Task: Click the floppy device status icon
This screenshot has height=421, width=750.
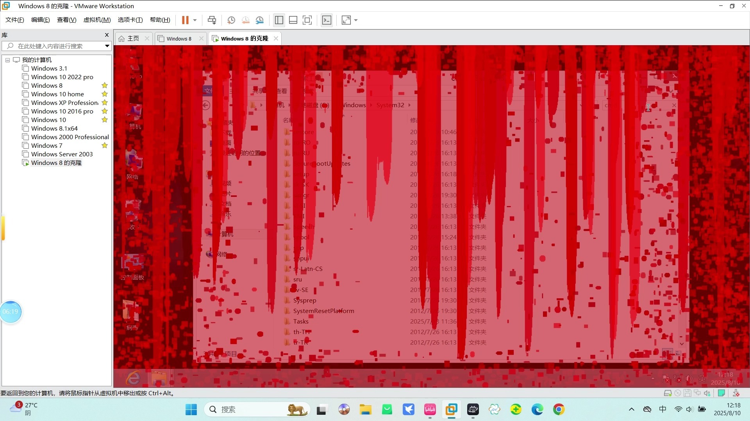Action: (x=687, y=393)
